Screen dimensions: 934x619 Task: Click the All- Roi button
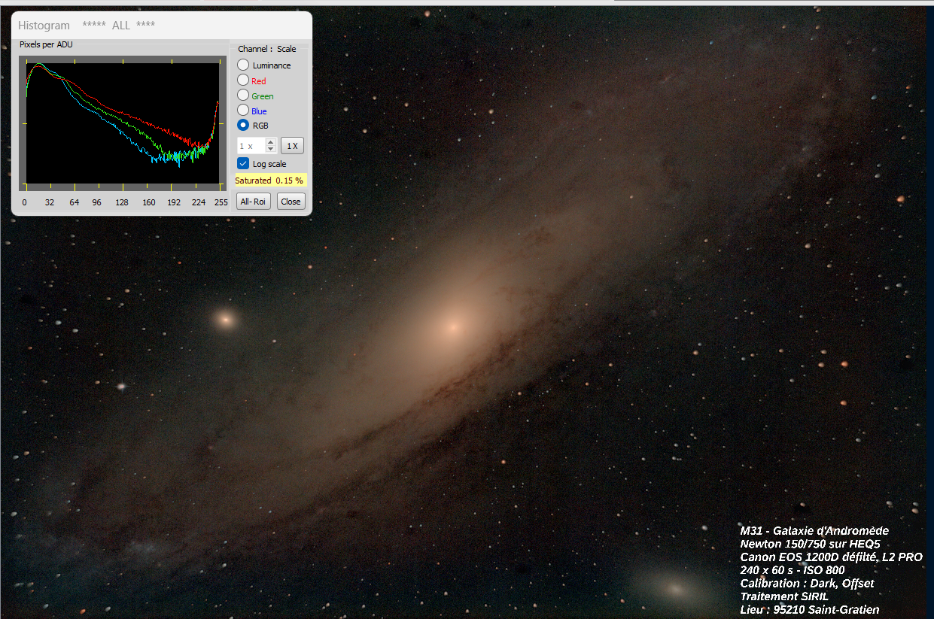(x=254, y=201)
